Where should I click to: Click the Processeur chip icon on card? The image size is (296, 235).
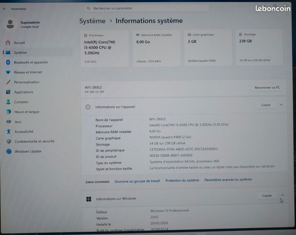85,35
